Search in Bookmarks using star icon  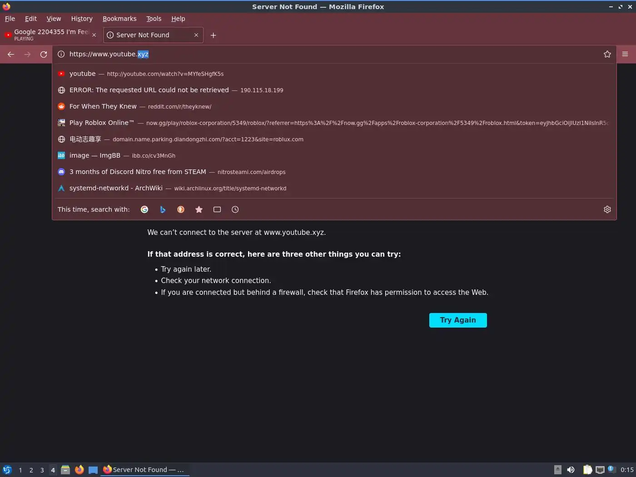(199, 209)
